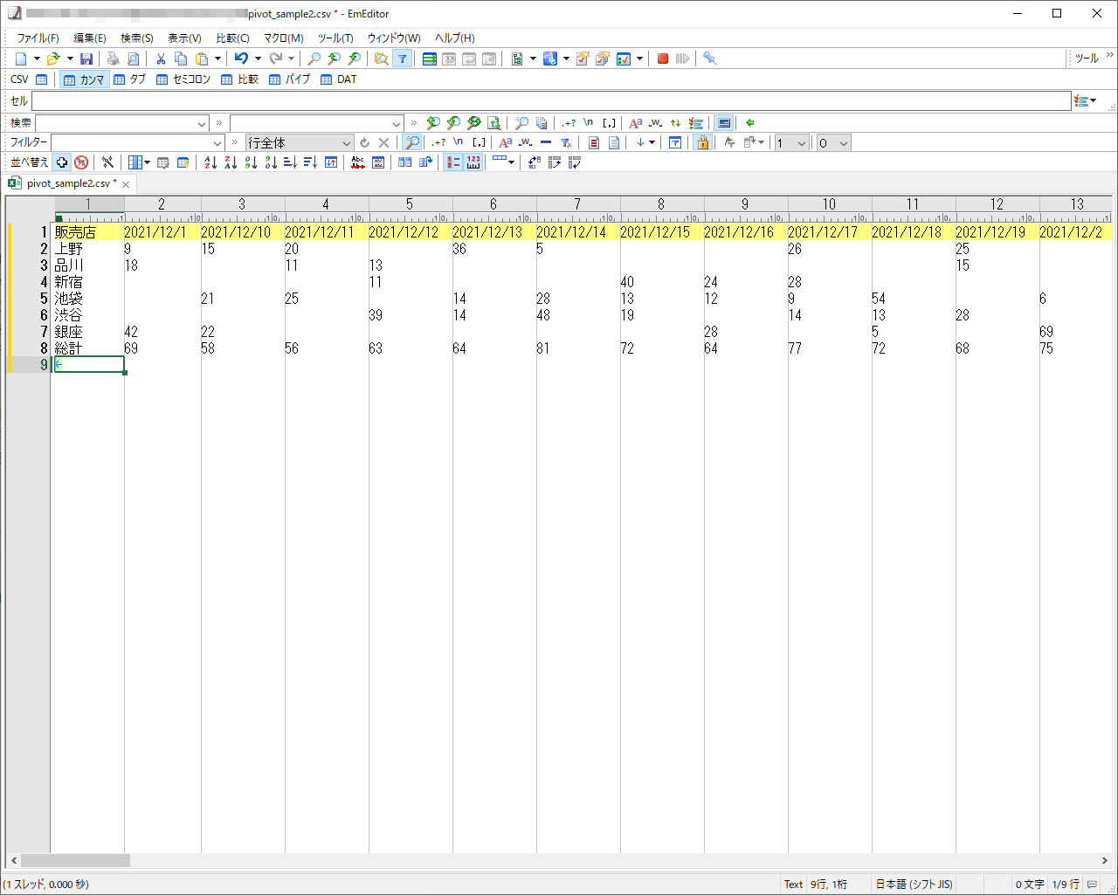Click the Undo arrow icon
Image resolution: width=1118 pixels, height=895 pixels.
241,59
